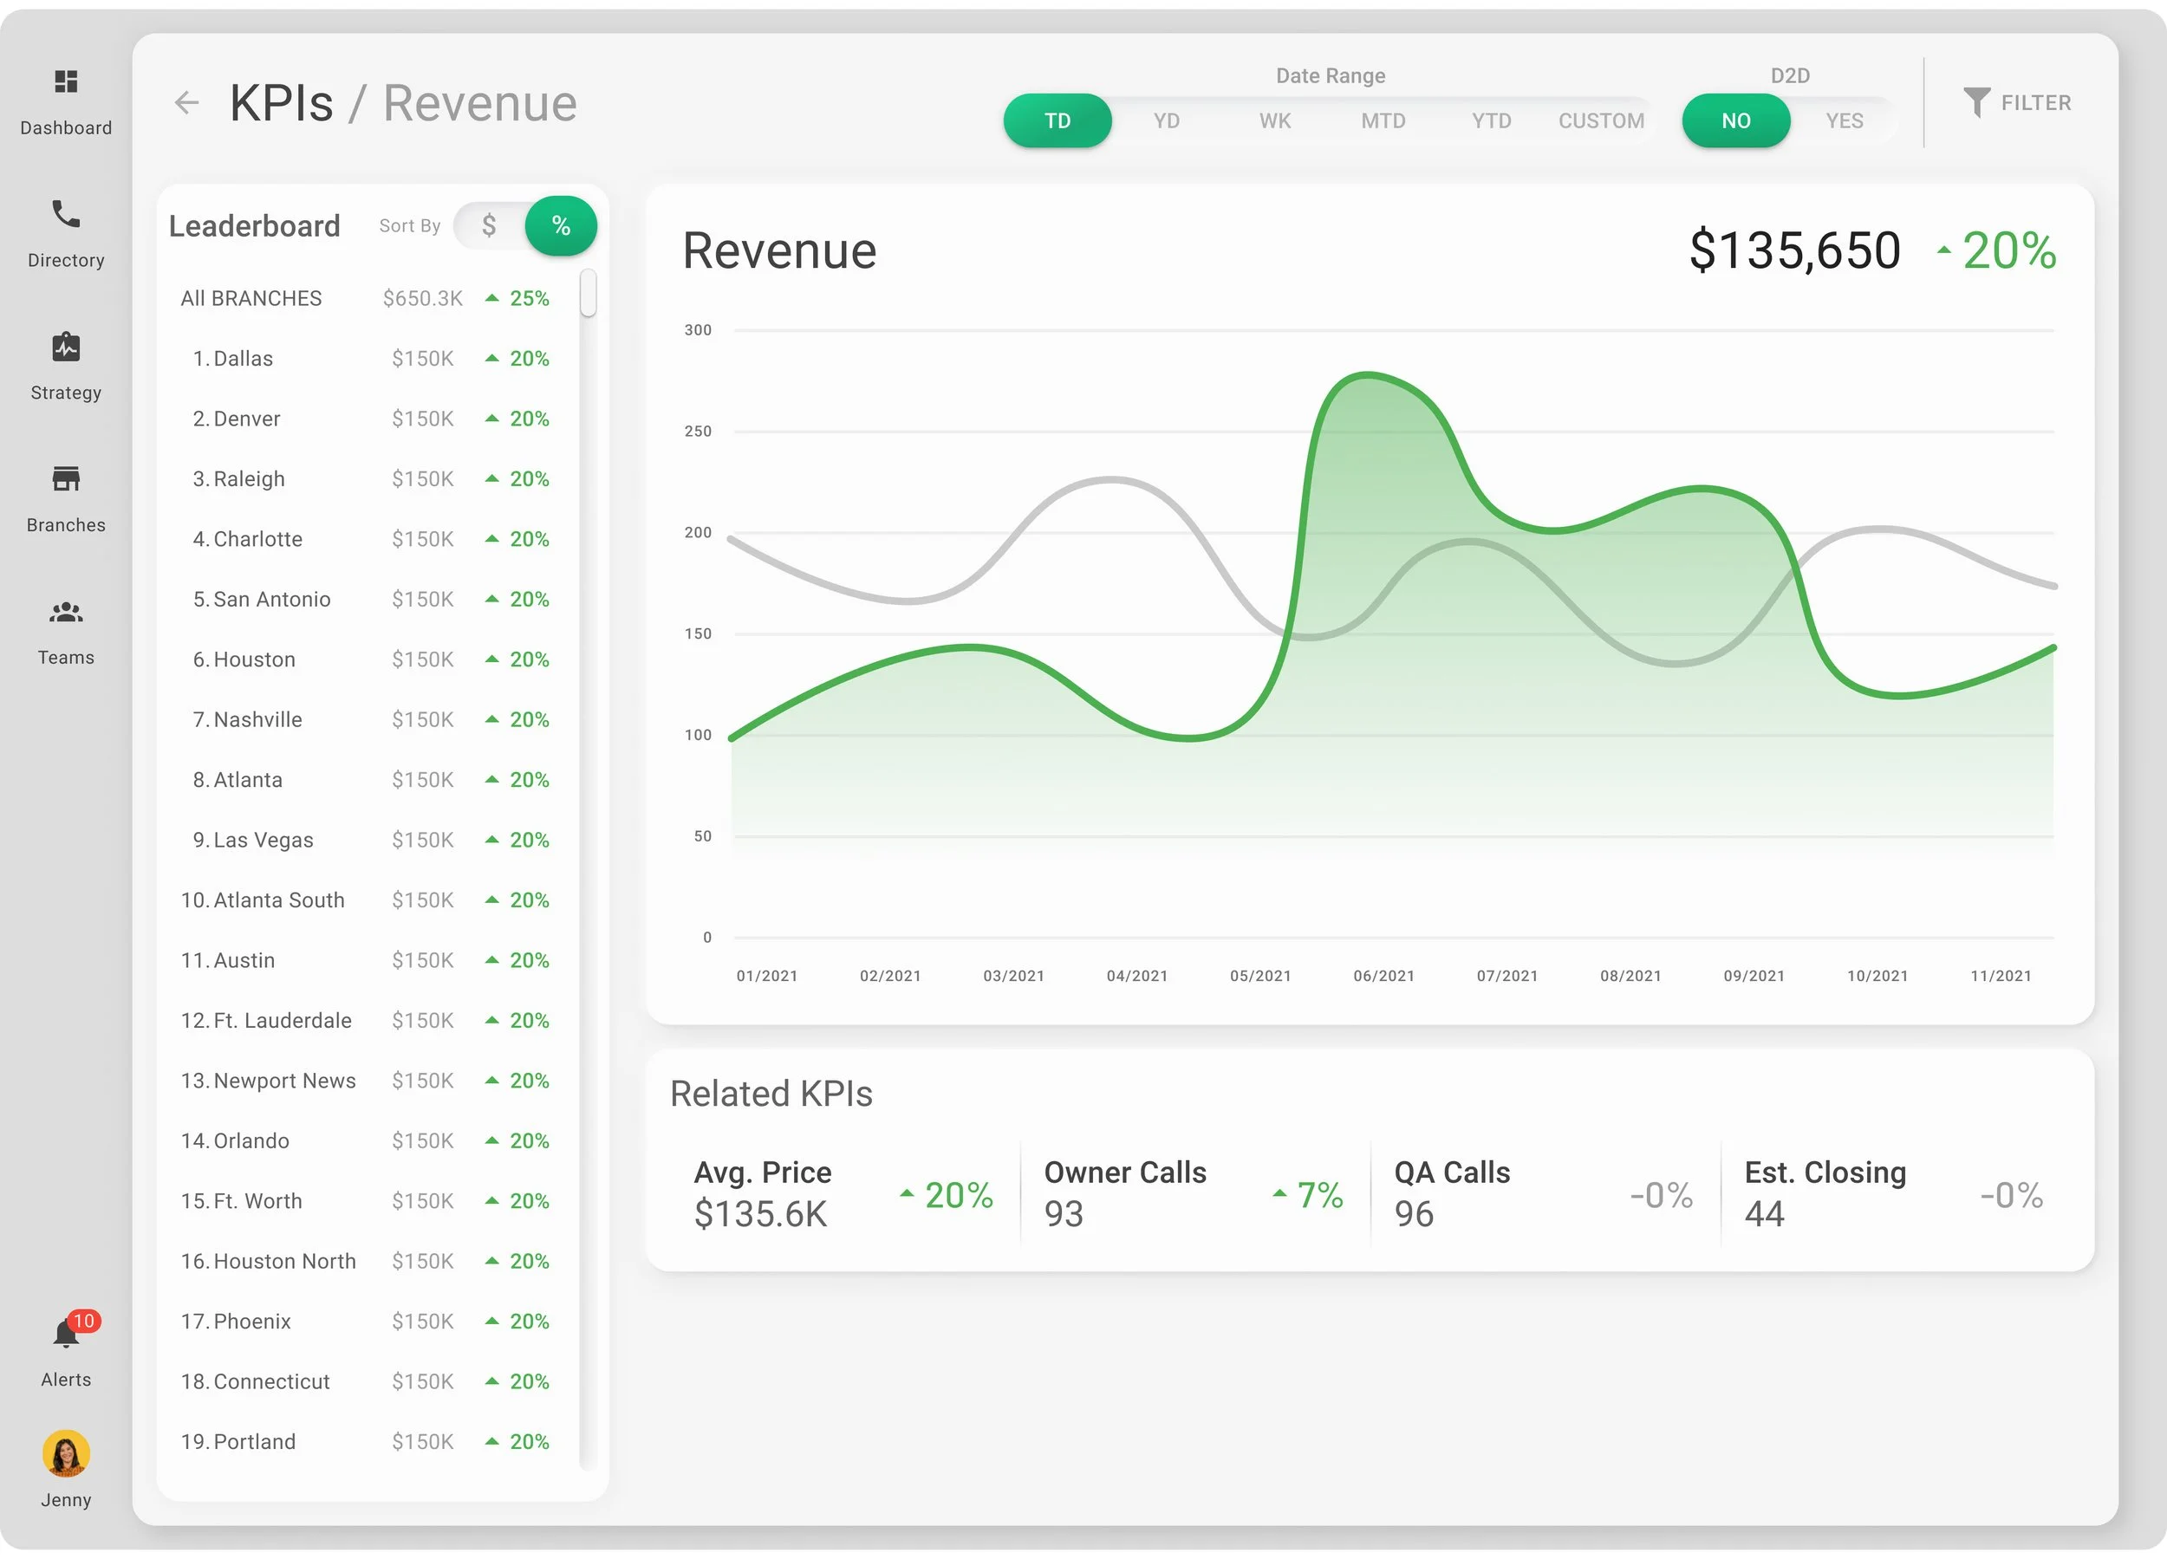
Task: Open the Strategy clipboard icon
Action: (x=66, y=347)
